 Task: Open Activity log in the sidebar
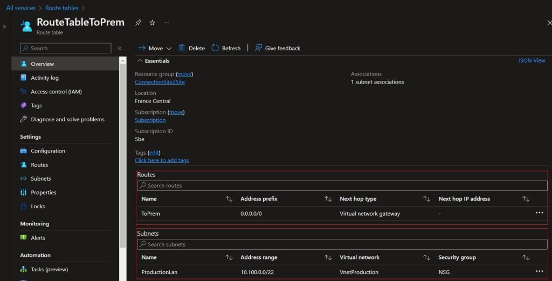(x=44, y=78)
